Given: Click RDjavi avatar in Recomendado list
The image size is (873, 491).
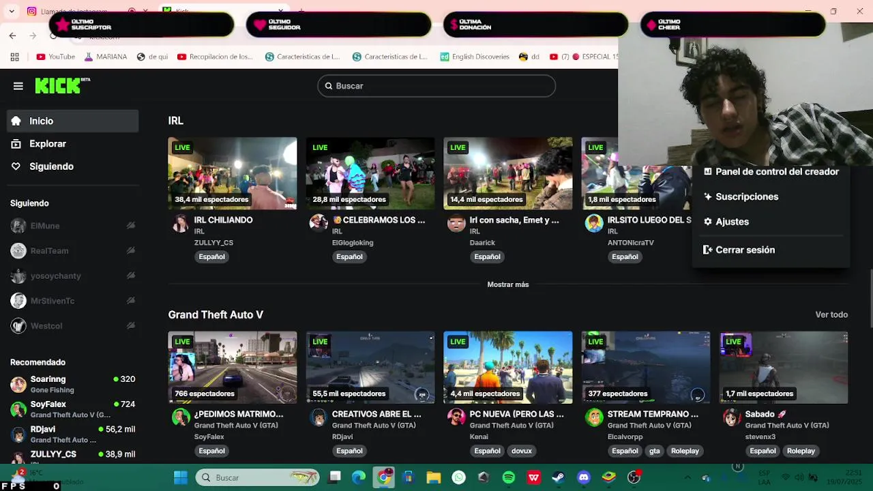Looking at the screenshot, I should [x=18, y=434].
